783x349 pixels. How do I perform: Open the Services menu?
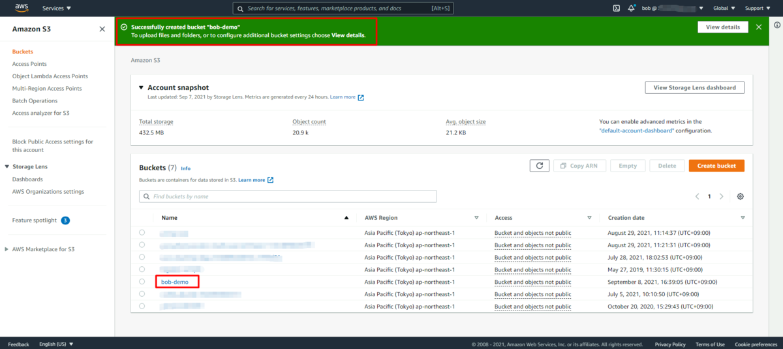coord(57,8)
